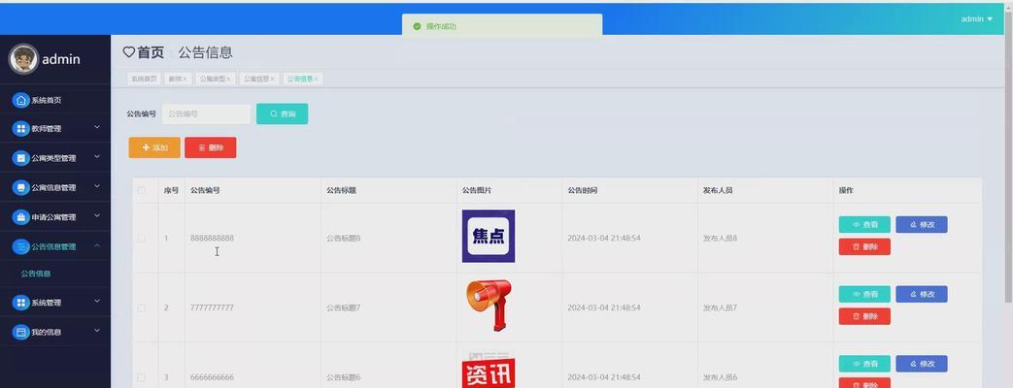Click the 公告信息管理 list icon

coord(21,246)
